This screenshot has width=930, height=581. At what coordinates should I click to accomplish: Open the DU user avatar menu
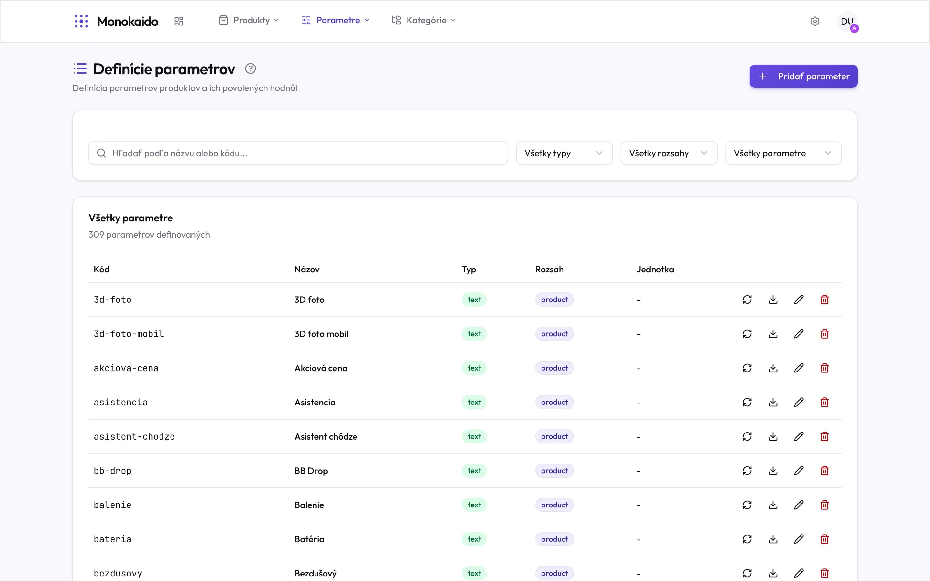847,21
